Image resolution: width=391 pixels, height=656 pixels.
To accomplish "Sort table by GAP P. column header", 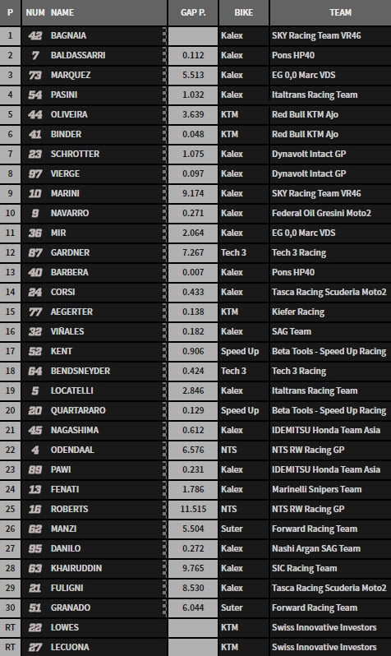I will click(x=193, y=12).
